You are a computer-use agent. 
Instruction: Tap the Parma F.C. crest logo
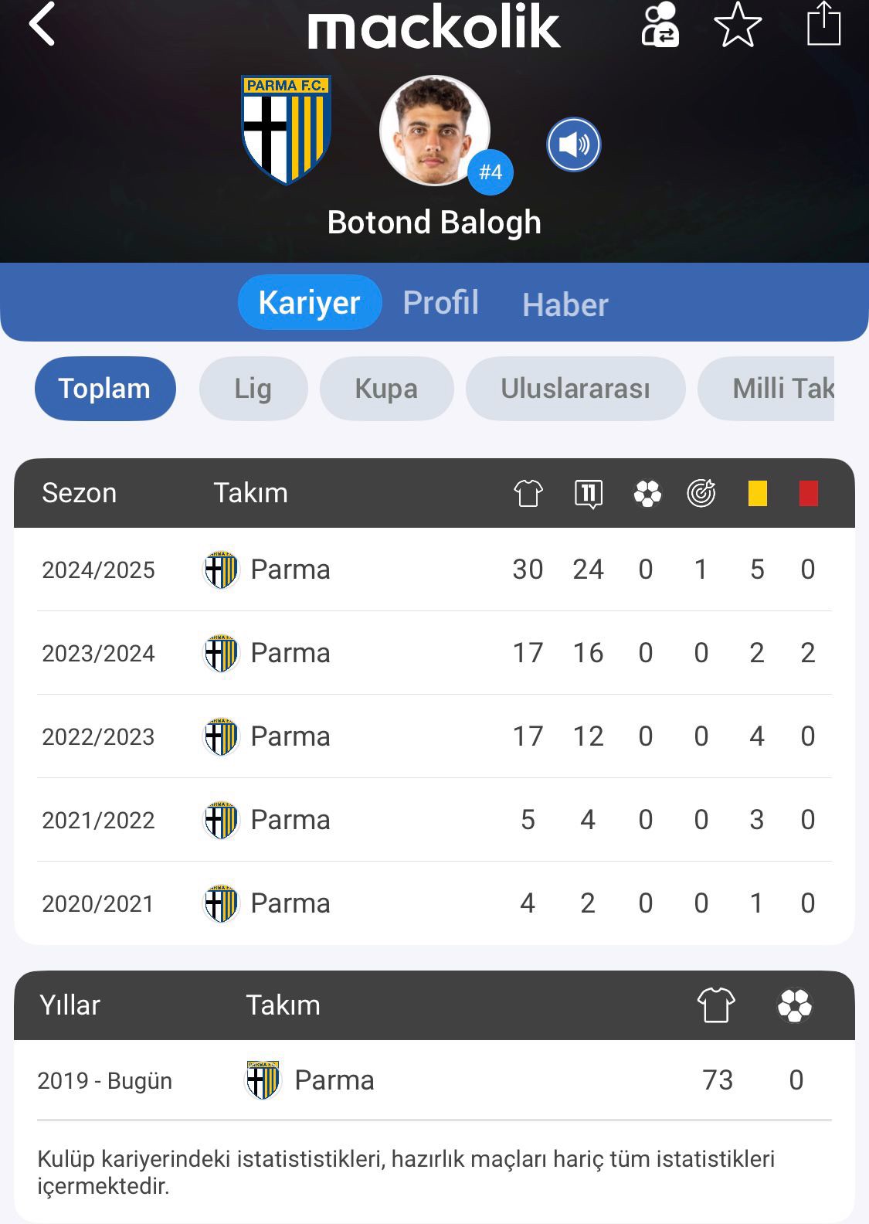(x=287, y=129)
